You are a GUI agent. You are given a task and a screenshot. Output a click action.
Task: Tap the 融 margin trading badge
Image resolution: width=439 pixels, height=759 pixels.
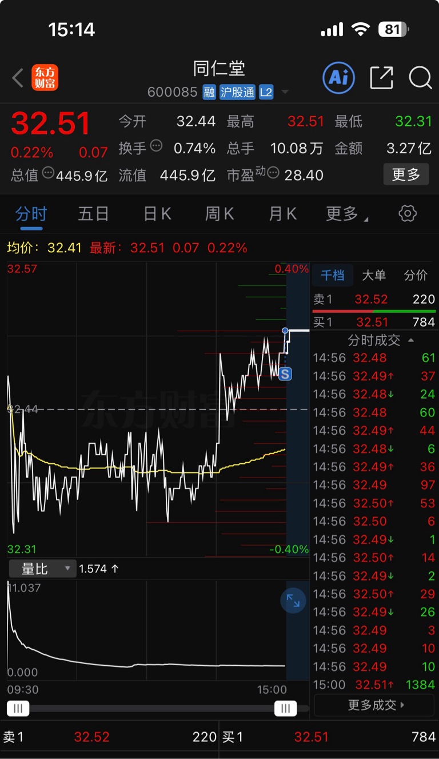tap(209, 92)
